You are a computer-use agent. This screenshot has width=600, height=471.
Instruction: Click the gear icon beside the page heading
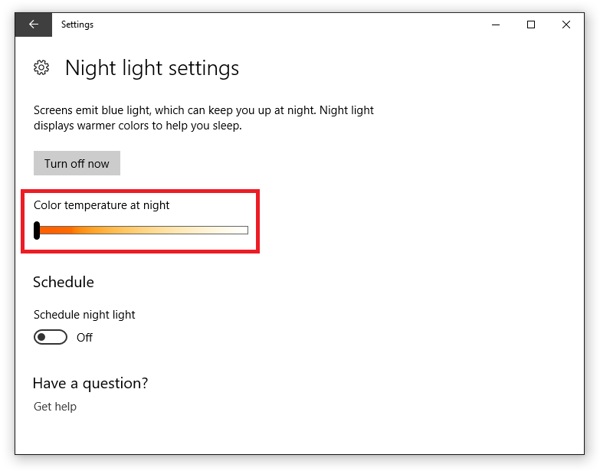pyautogui.click(x=41, y=67)
